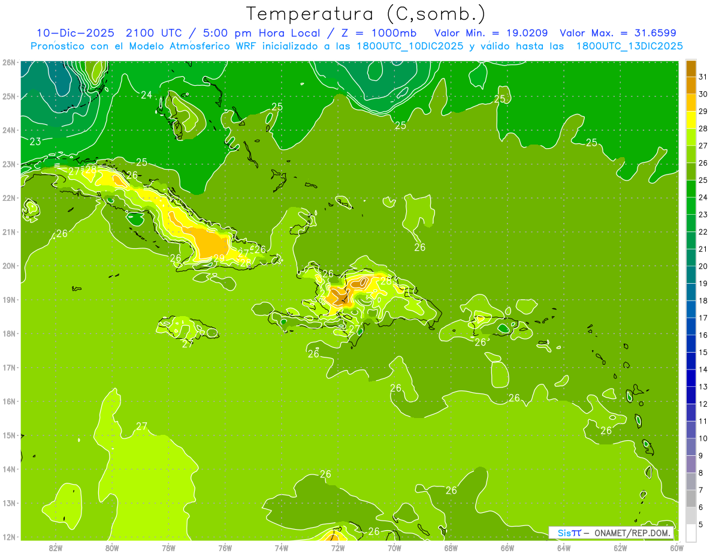719x556 pixels.
Task: Click the "18N" latitude axis label
Action: (x=9, y=333)
